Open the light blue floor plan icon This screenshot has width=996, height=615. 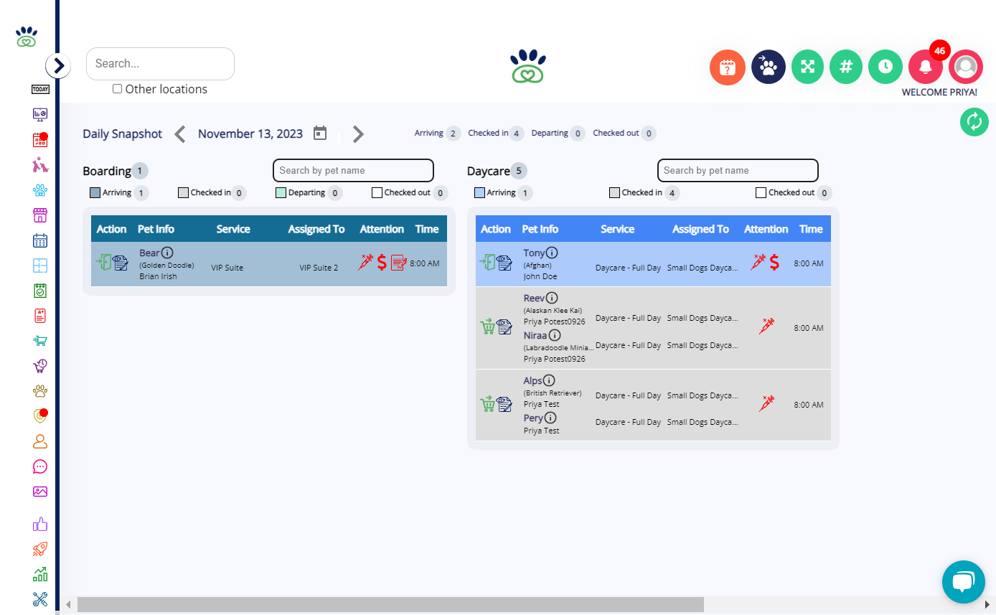[x=40, y=266]
